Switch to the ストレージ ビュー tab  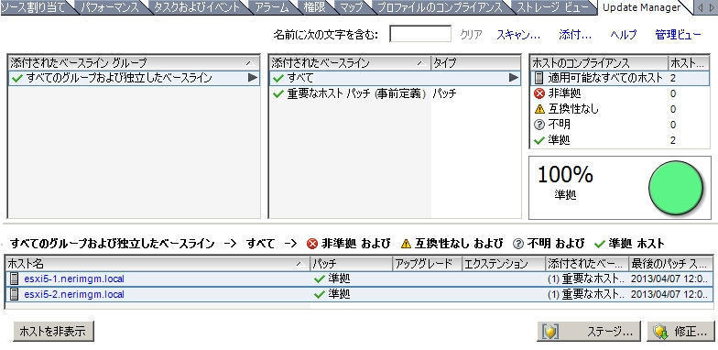553,7
